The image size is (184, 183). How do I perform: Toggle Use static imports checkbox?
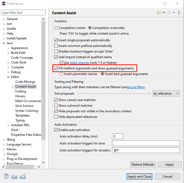(61, 62)
